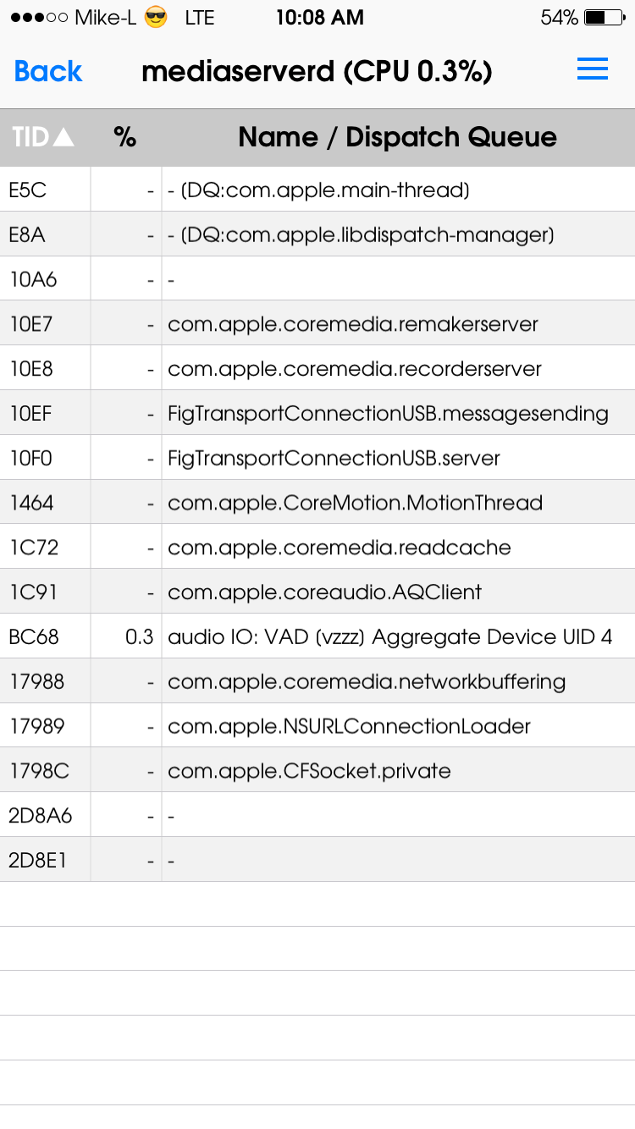Select com.apple.coreaudio.AQClient thread
Viewport: 635px width, 1129px height.
(x=317, y=592)
